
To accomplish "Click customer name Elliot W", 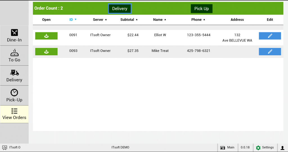I will (160, 35).
